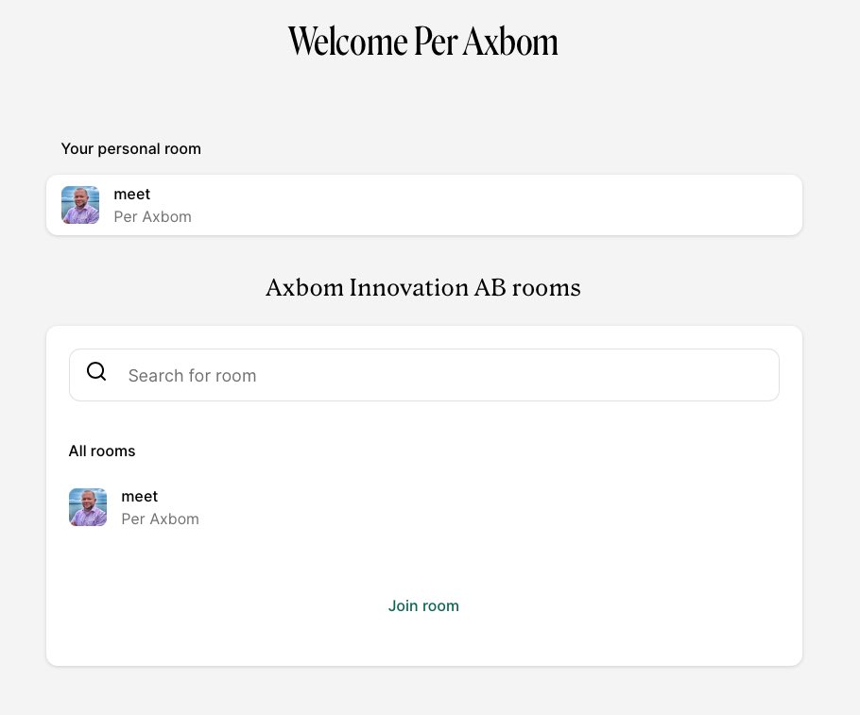Click Per Axbom name in the welcome heading
860x715 pixels.
486,42
